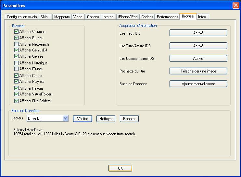This screenshot has height=177, width=241.
Task: Toggle the Lire Tags ID3 Activé button
Action: pyautogui.click(x=198, y=33)
